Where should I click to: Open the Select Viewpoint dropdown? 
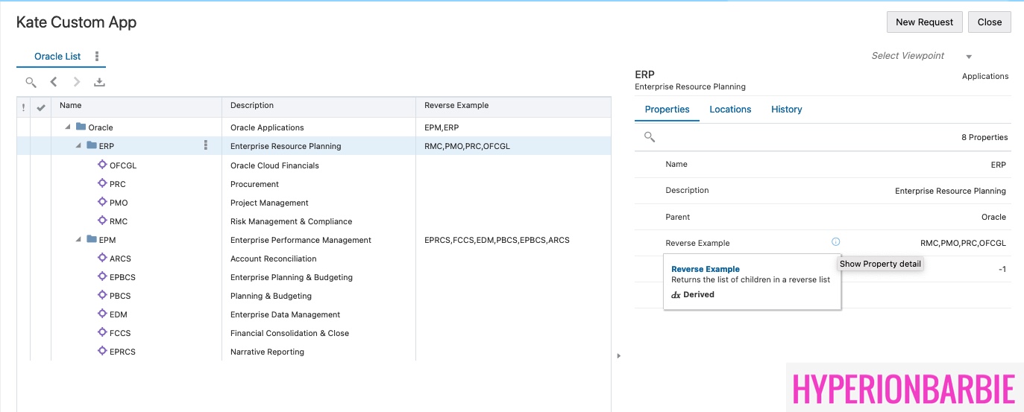(x=969, y=57)
